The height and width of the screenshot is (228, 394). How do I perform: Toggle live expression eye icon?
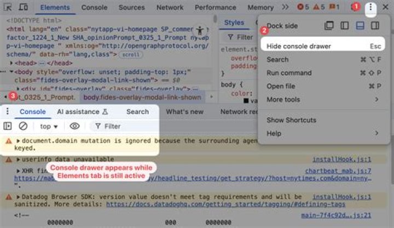[x=74, y=126]
